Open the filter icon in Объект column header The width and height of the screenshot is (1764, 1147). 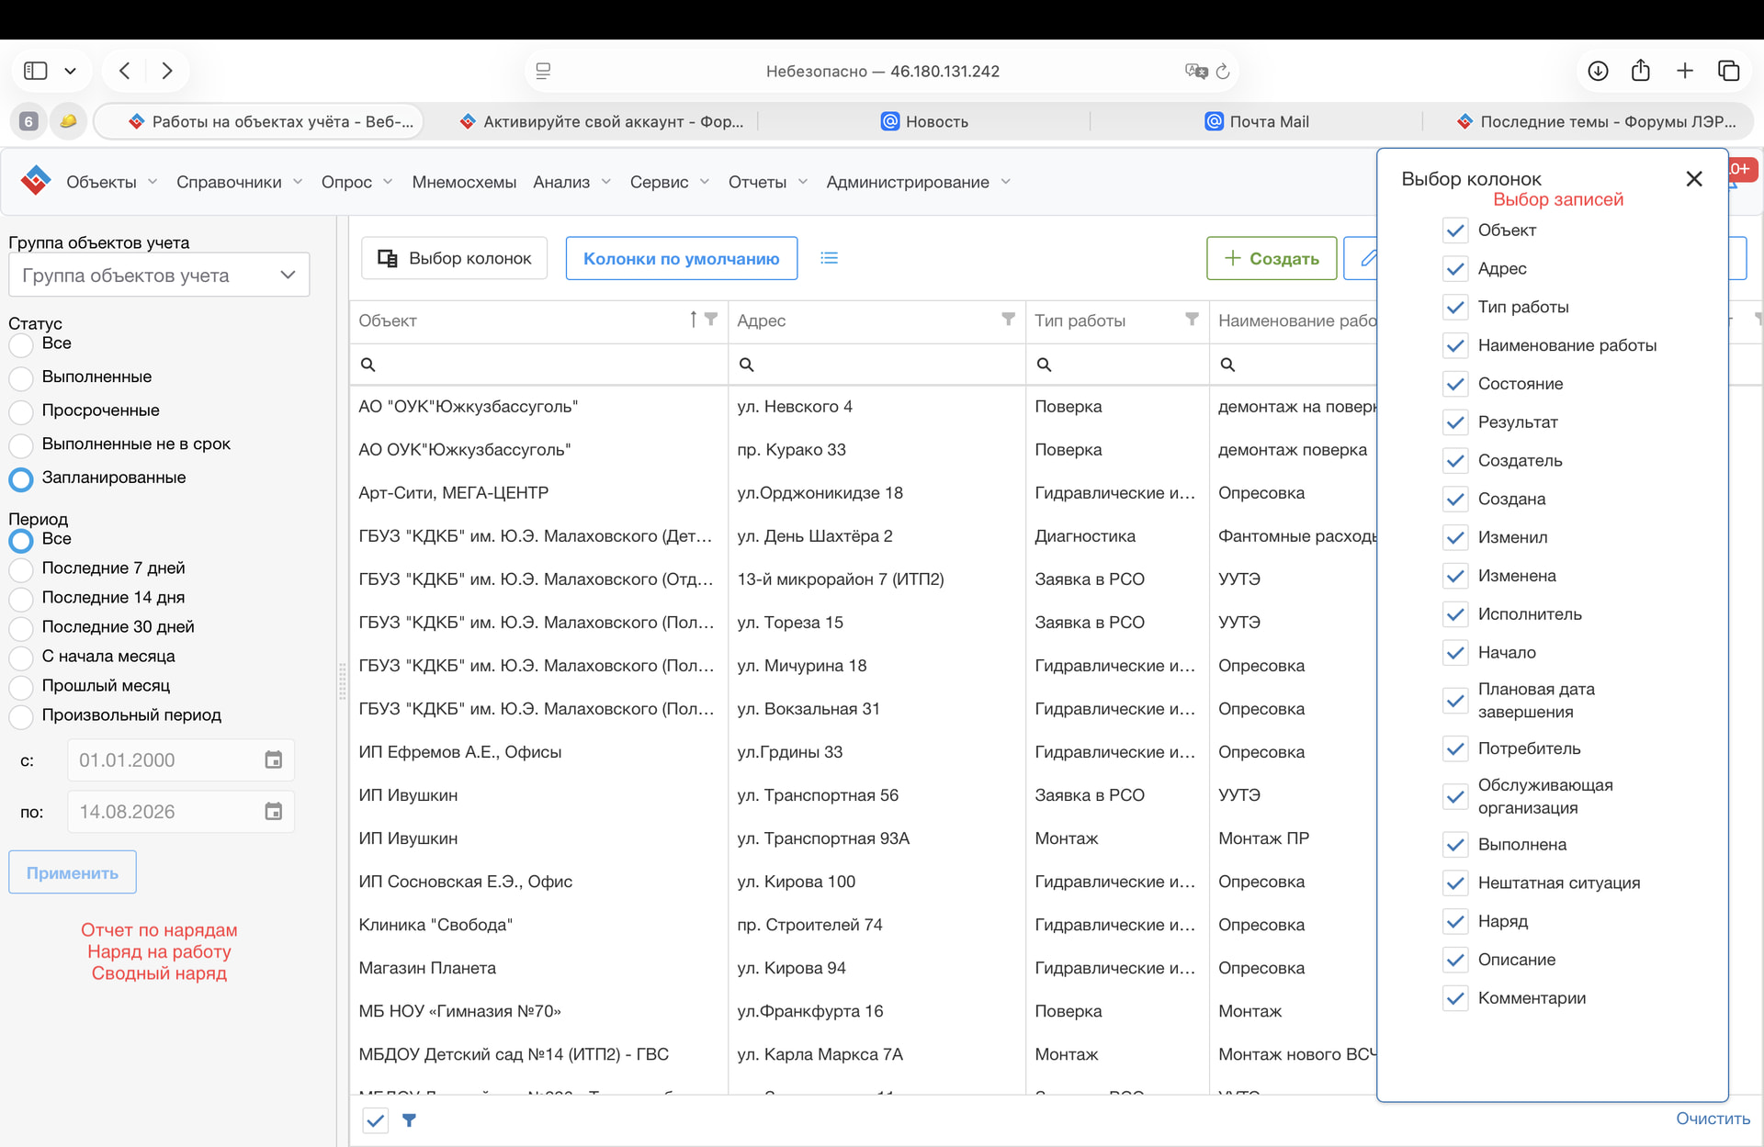coord(711,319)
